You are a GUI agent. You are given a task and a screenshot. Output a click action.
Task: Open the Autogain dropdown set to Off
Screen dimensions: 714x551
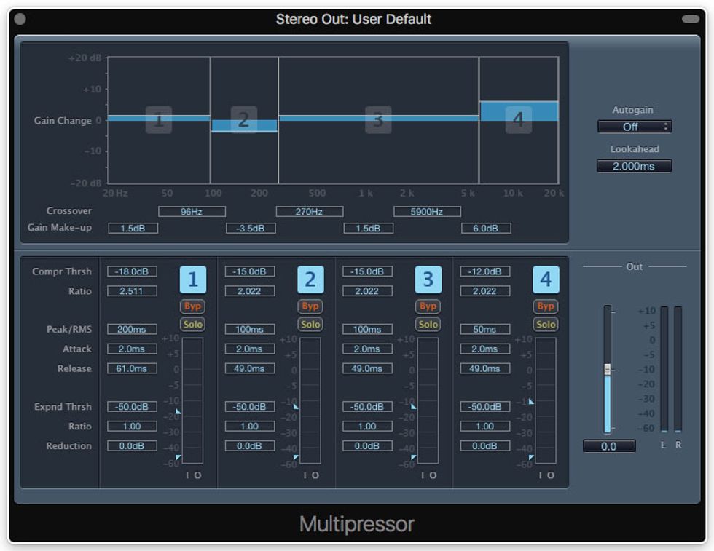pos(635,127)
